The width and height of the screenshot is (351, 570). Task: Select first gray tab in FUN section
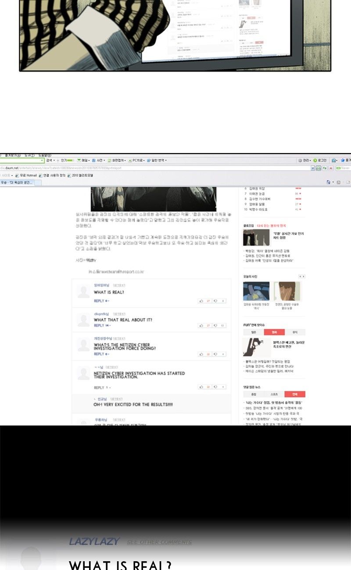254,332
